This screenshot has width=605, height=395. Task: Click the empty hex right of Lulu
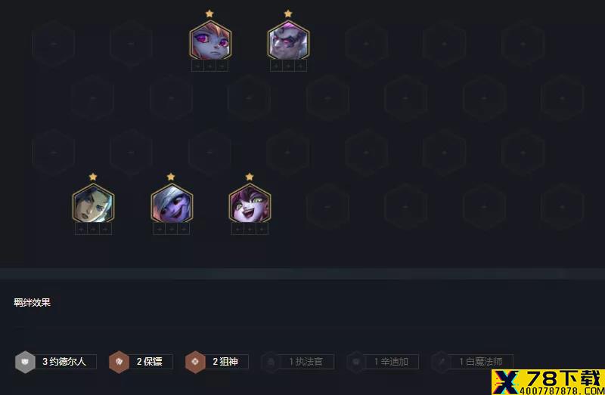(327, 207)
